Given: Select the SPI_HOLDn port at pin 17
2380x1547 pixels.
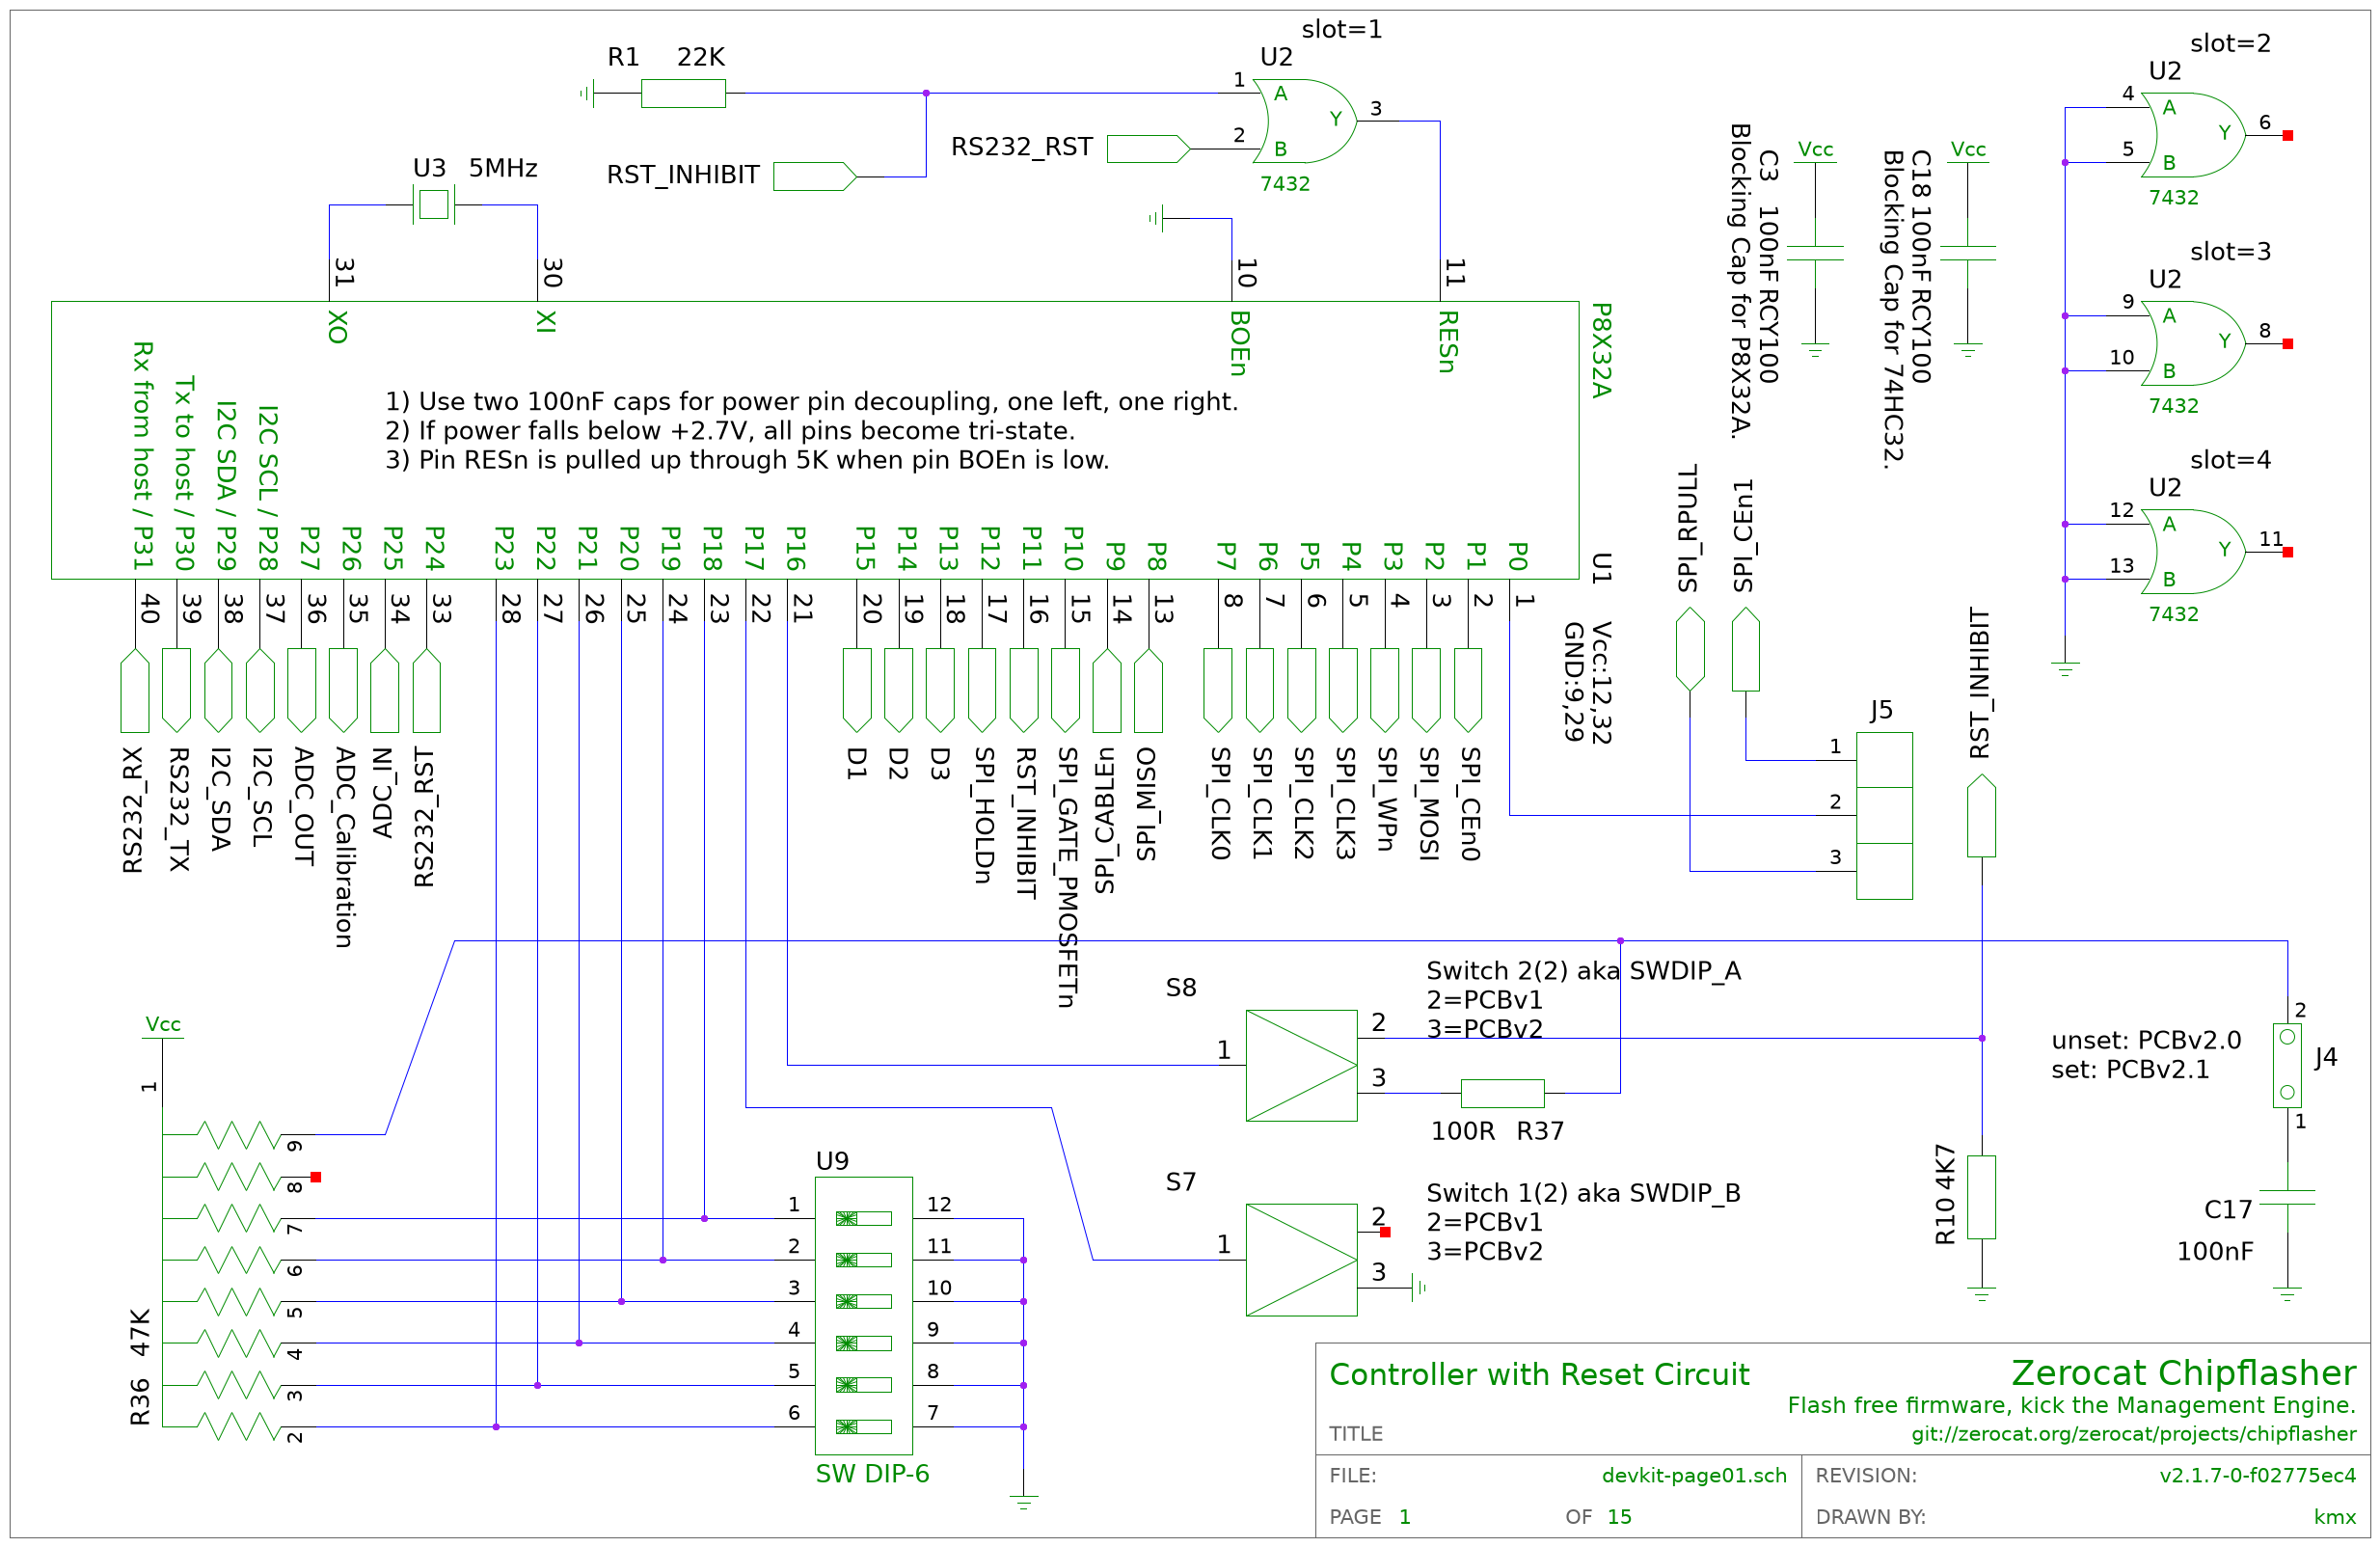Looking at the screenshot, I should (982, 690).
